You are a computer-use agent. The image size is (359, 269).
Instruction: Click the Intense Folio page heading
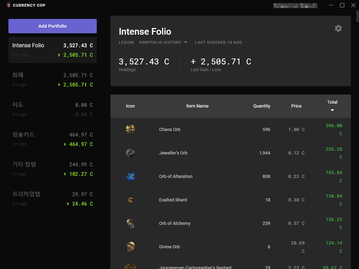pos(145,32)
